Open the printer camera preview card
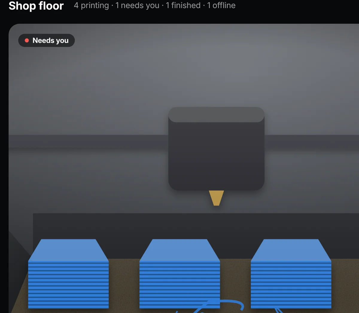This screenshot has height=313, width=359. (184, 168)
